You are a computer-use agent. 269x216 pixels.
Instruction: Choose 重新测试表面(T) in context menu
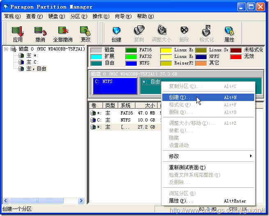208,167
